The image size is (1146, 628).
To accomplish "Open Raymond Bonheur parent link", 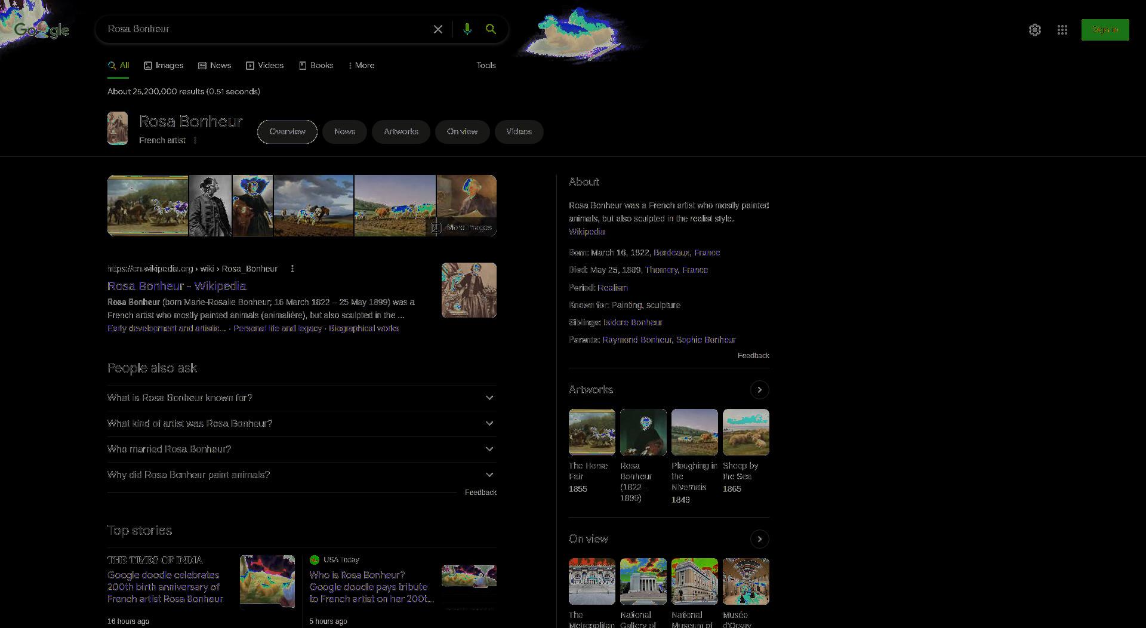I will tap(637, 340).
